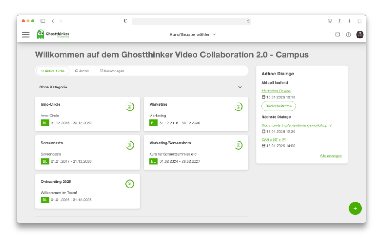Viewport: 382px width, 241px height.
Task: Click the BL badge on Marketing/Screenshots card
Action: point(153,161)
